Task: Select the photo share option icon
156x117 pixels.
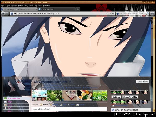Action: (51, 105)
